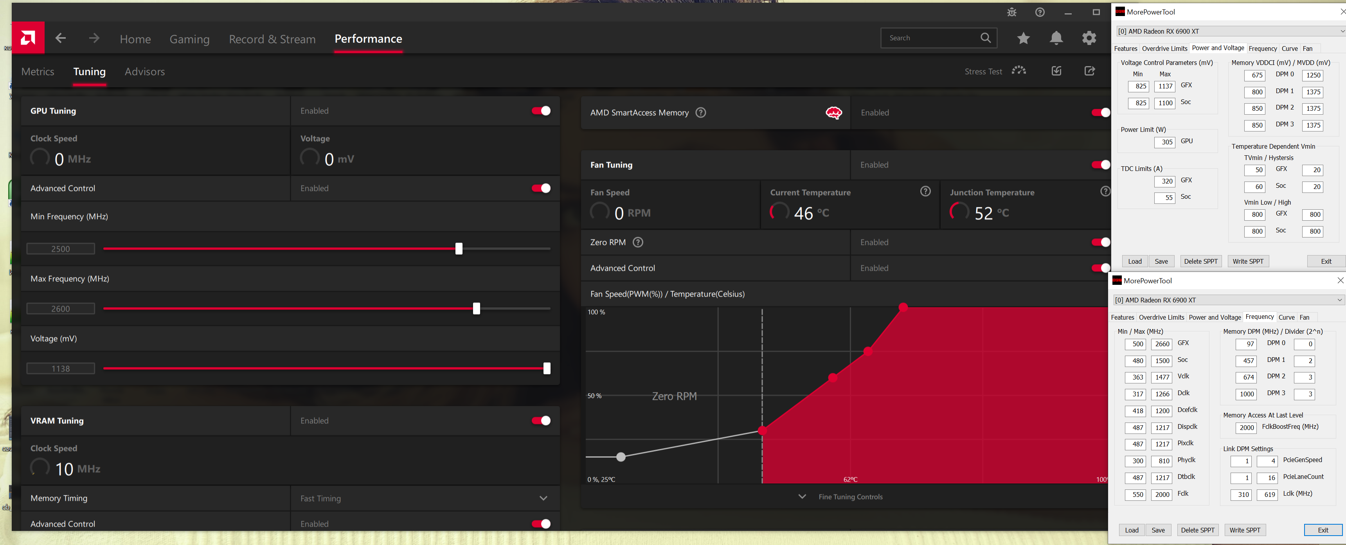This screenshot has width=1346, height=545.
Task: Expand Fine Tuning Controls chevron
Action: [x=802, y=496]
